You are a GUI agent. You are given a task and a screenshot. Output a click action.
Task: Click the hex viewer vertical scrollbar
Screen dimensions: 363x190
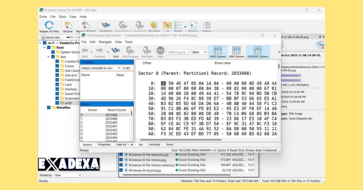coord(279,67)
